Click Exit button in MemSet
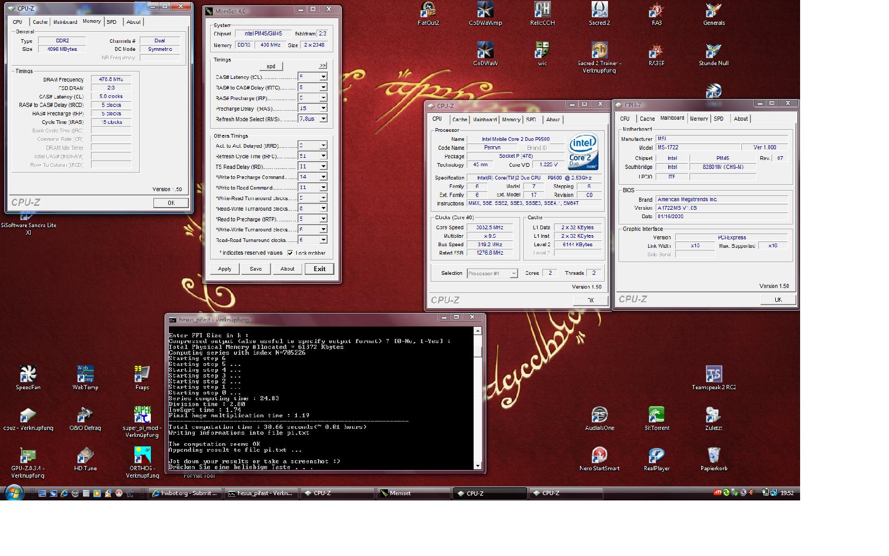The width and height of the screenshot is (889, 556). (320, 269)
